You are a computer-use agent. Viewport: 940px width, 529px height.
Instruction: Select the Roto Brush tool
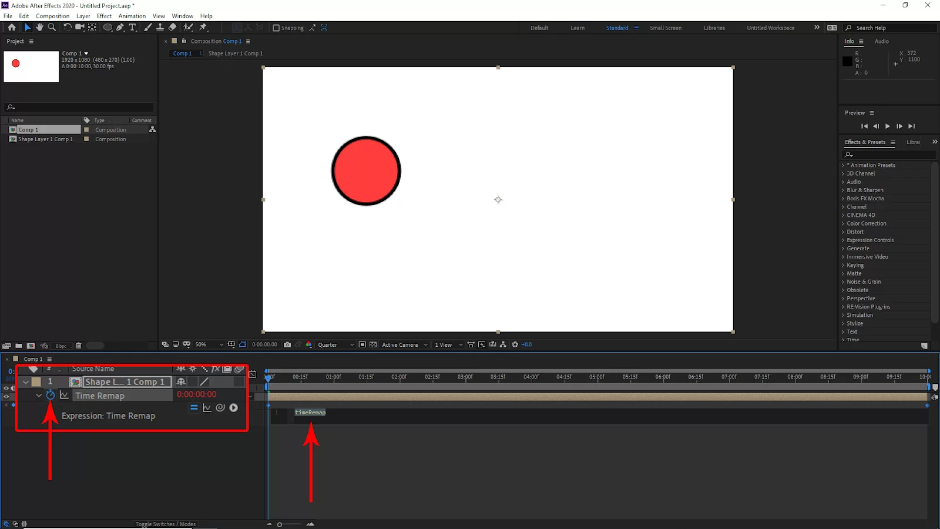tap(188, 28)
